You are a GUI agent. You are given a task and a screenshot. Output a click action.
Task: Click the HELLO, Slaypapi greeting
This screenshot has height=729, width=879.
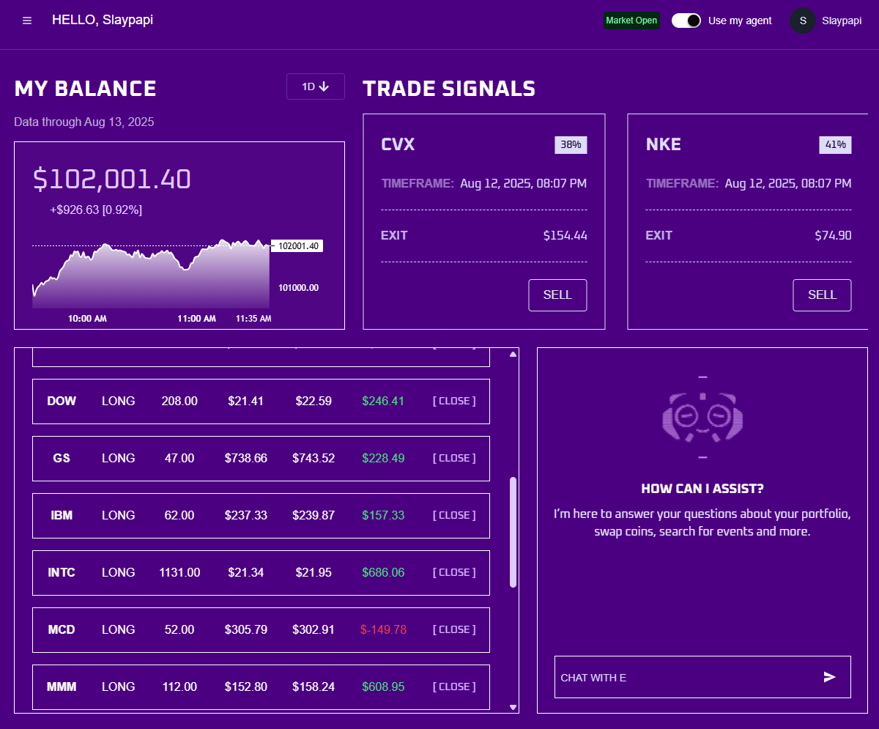(103, 20)
